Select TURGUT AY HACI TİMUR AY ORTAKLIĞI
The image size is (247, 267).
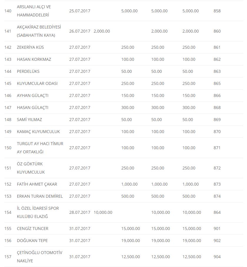(40, 148)
